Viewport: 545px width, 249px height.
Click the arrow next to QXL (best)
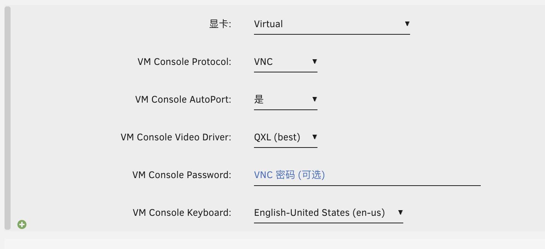pyautogui.click(x=314, y=137)
